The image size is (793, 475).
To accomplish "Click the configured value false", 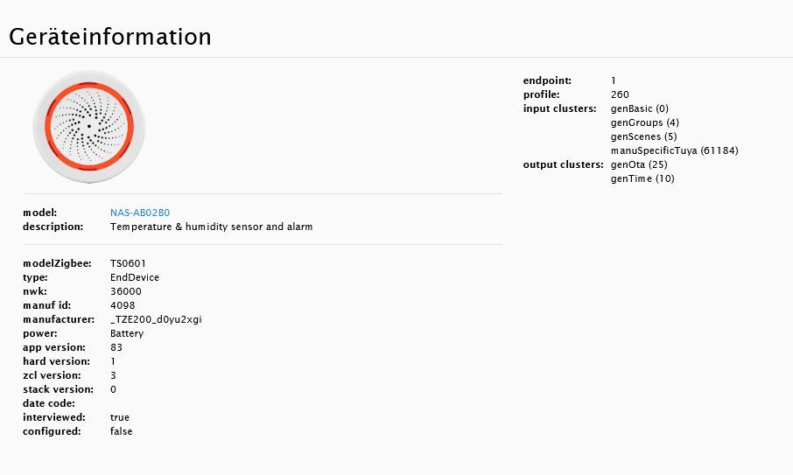I will coord(122,431).
